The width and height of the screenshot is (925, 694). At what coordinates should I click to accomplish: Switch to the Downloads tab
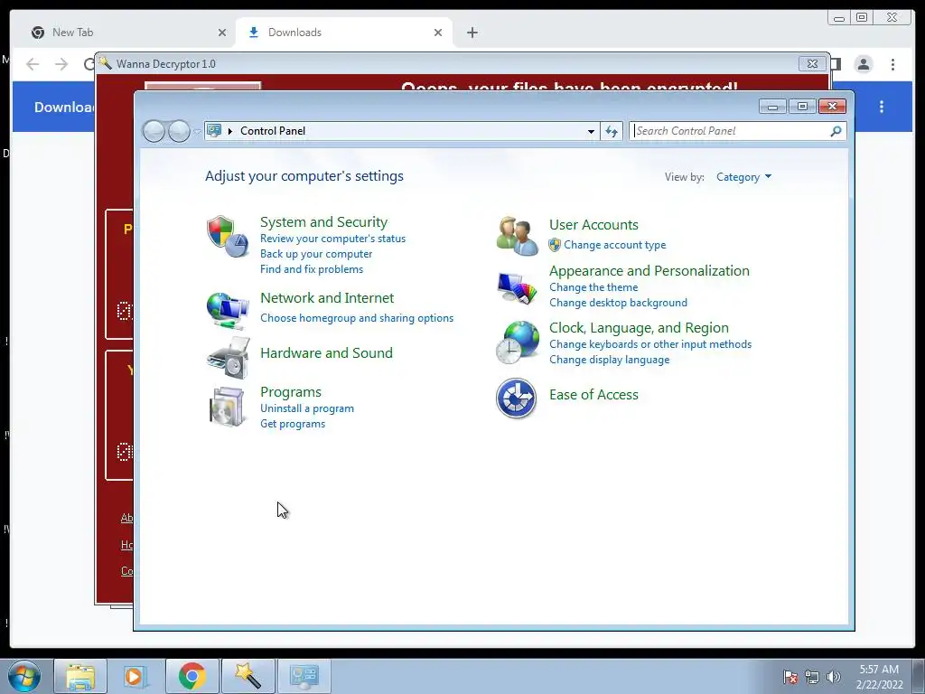click(x=344, y=33)
